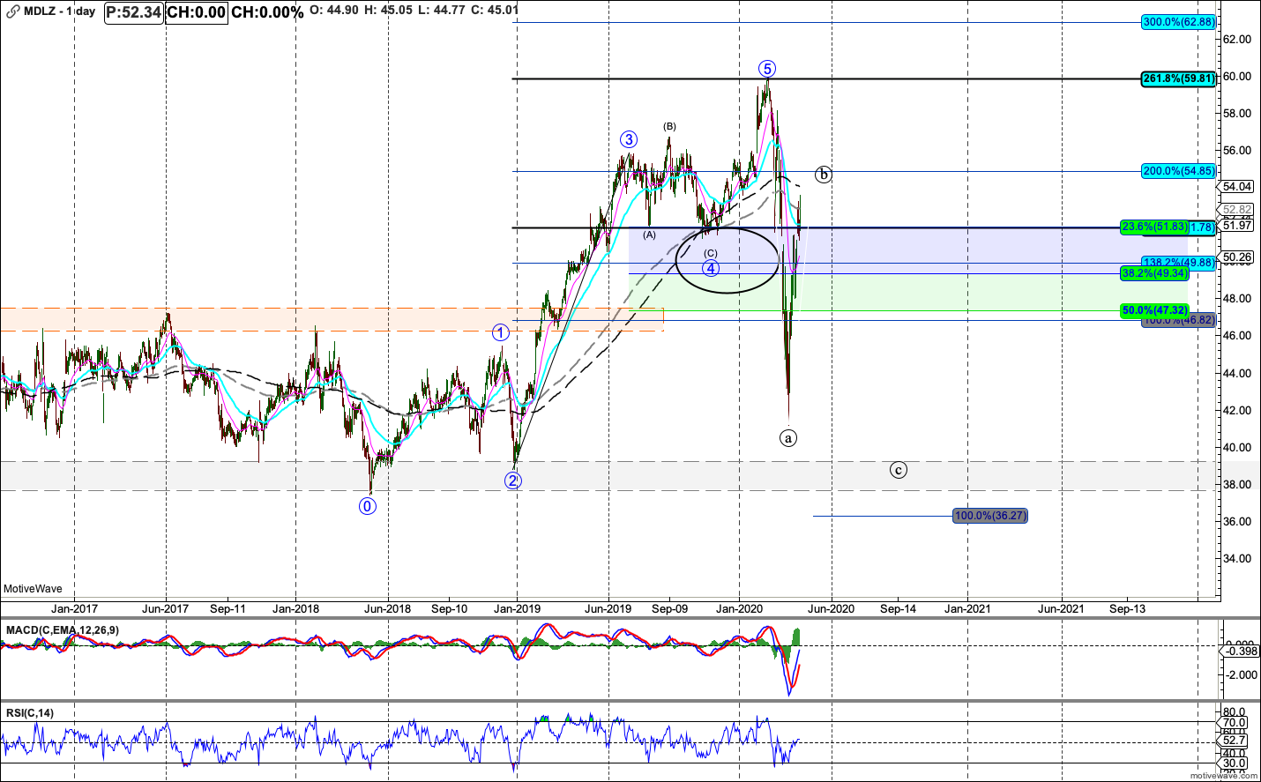The height and width of the screenshot is (782, 1261).
Task: Select the 300.0%(62.88) Fibonacci label
Action: [1179, 22]
